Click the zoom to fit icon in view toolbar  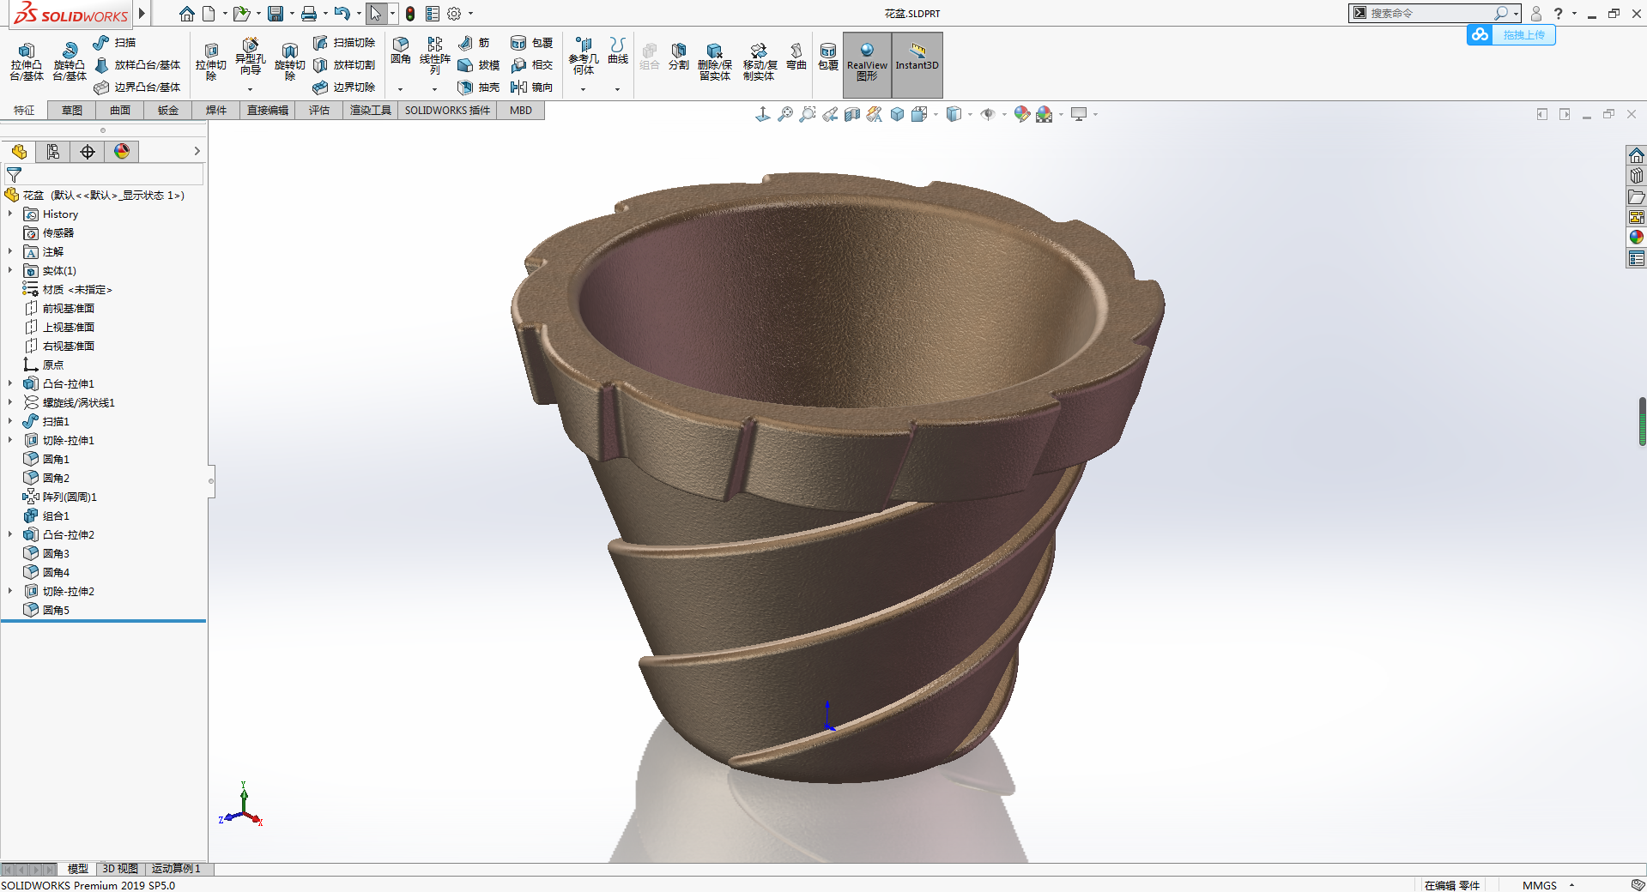coord(784,114)
